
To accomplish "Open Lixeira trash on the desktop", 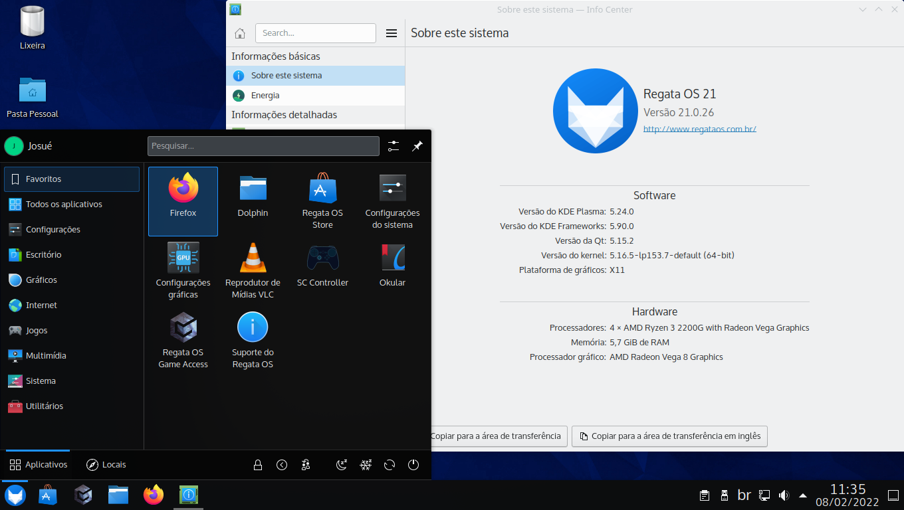I will tap(33, 29).
